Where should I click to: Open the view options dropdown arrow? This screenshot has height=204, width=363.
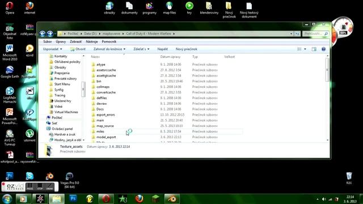click(x=305, y=49)
